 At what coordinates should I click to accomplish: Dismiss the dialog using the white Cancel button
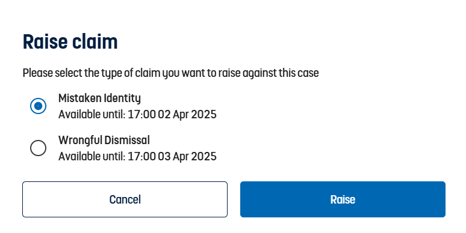tap(125, 199)
